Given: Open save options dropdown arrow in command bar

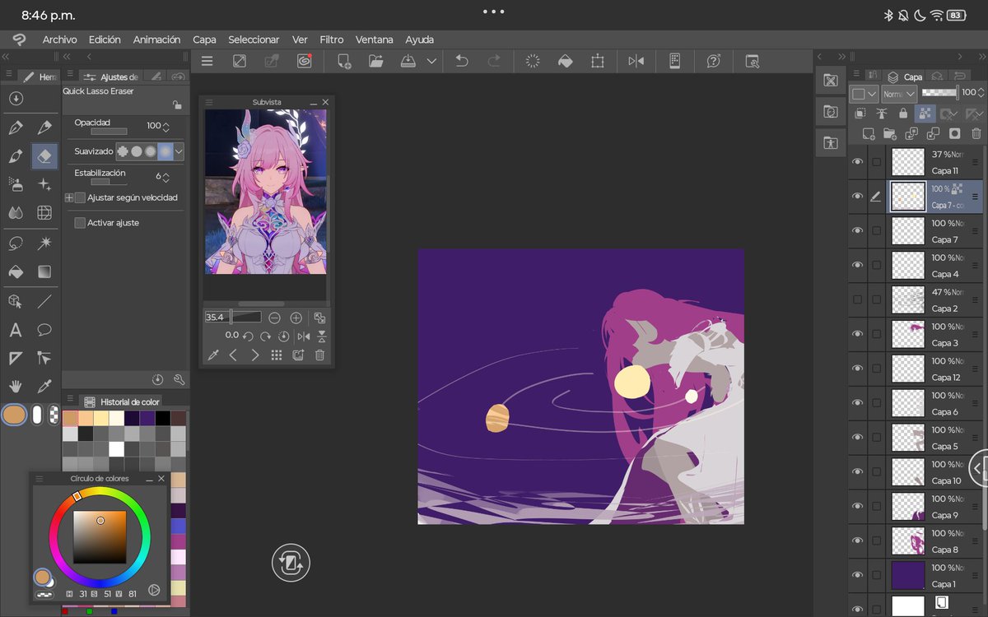Looking at the screenshot, I should (x=431, y=61).
